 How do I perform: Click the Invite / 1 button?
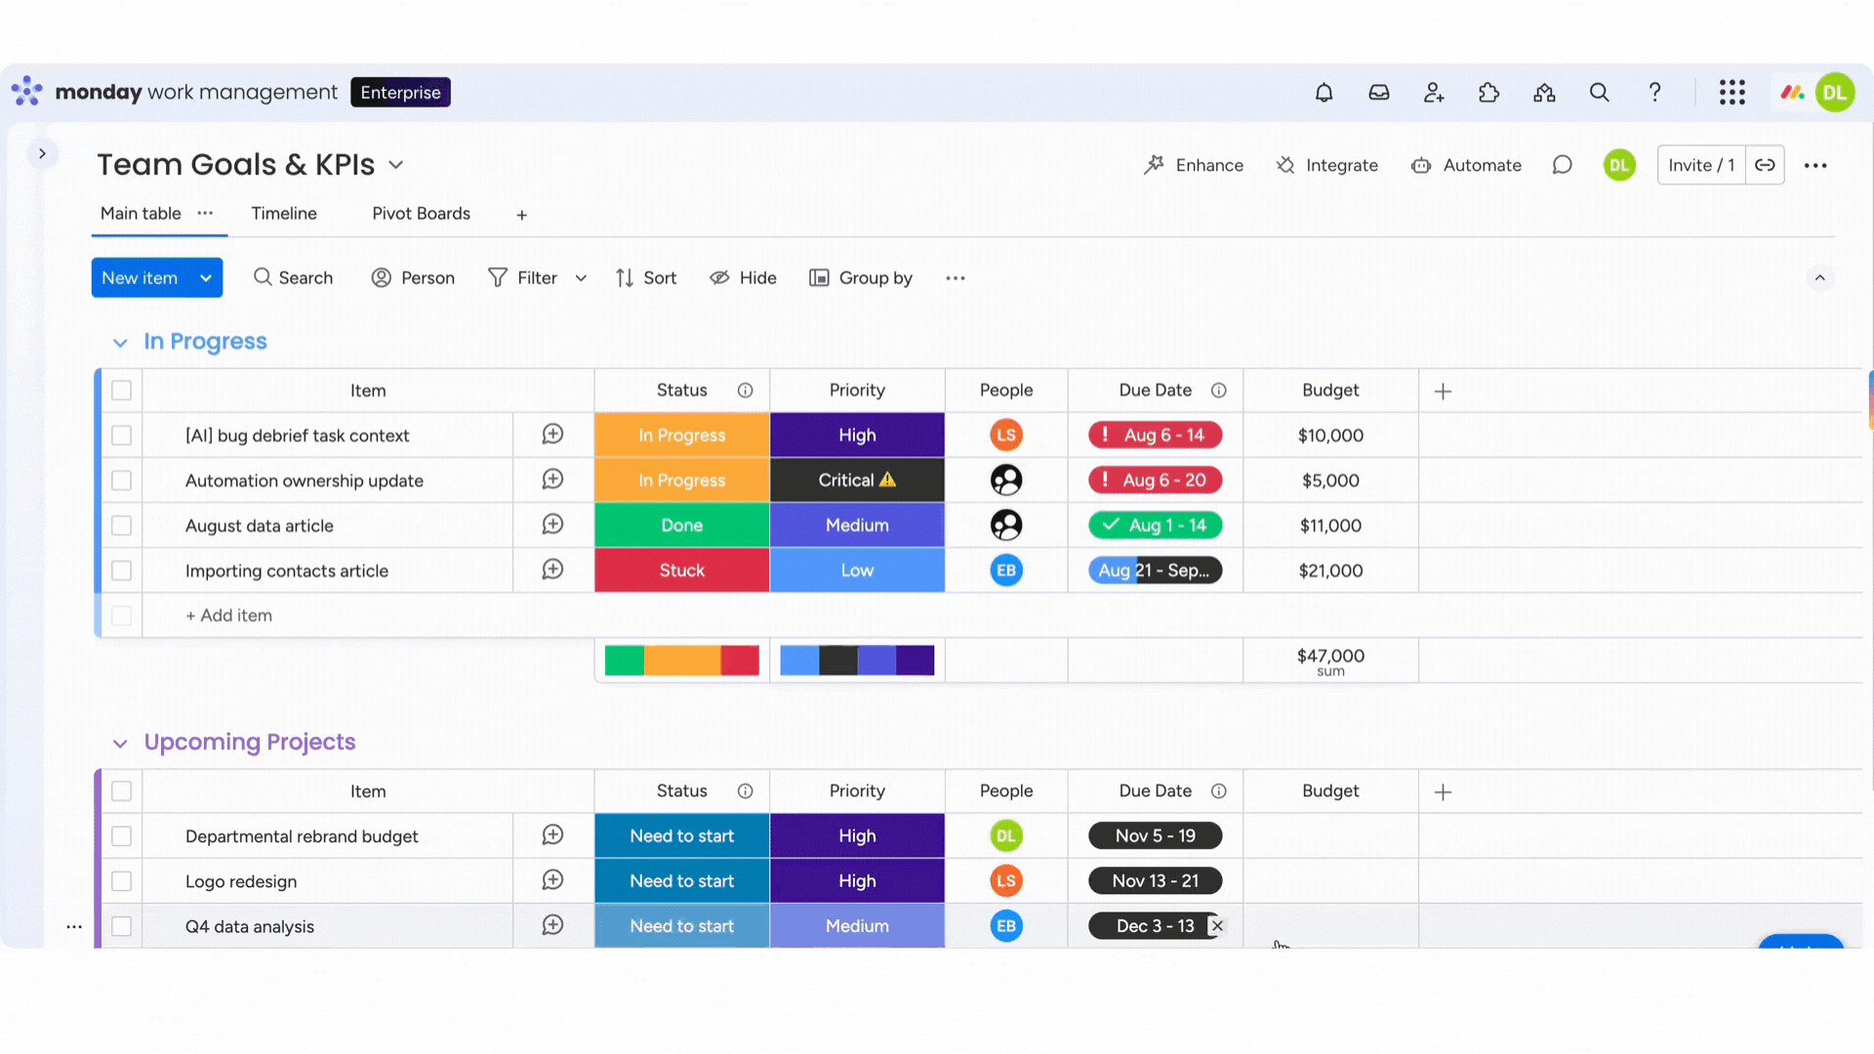(1700, 164)
